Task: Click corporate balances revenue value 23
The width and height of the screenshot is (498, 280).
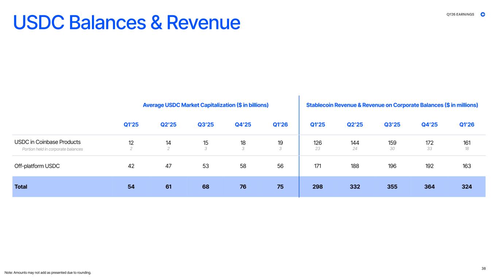Action: [x=318, y=149]
